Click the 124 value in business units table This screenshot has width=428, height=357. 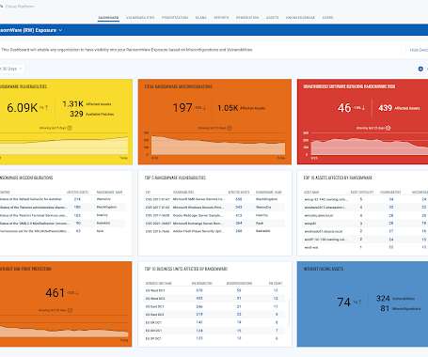[199, 331]
